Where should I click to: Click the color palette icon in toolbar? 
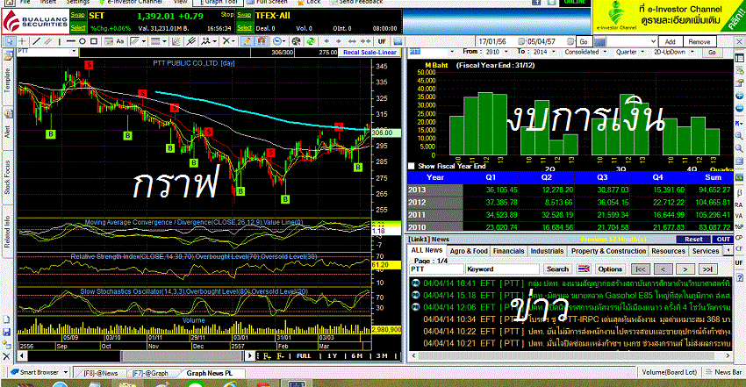(x=296, y=41)
